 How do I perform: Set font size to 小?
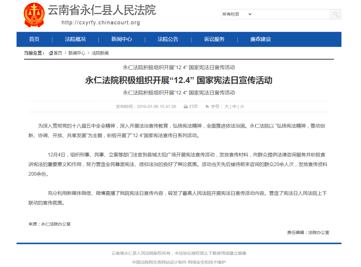(242, 107)
